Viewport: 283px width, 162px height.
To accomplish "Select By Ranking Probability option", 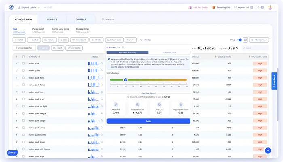I will tap(127, 53).
